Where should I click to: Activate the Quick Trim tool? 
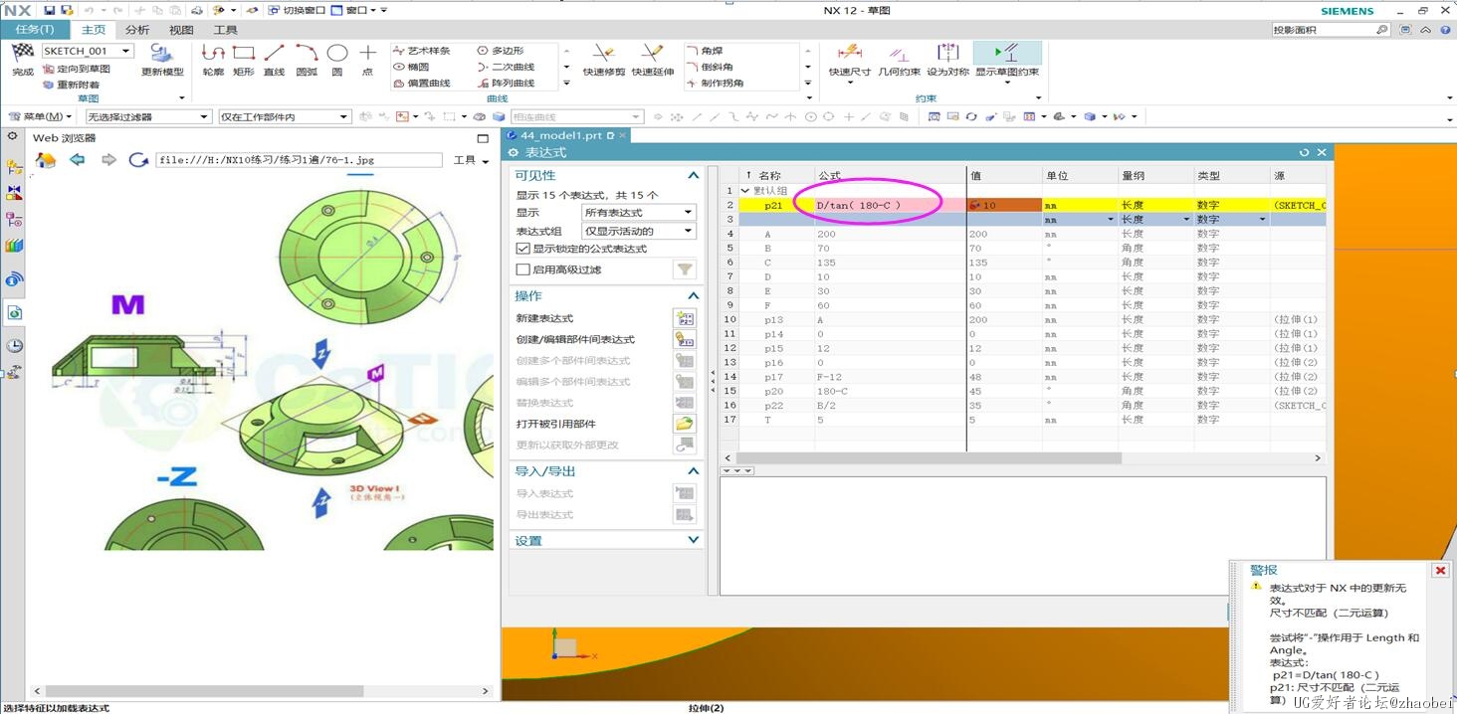point(603,55)
